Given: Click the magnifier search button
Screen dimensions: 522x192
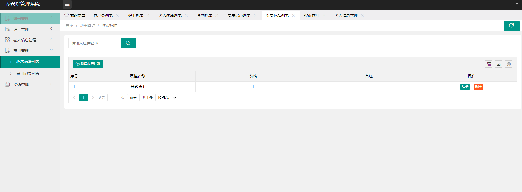Looking at the screenshot, I should pyautogui.click(x=128, y=43).
